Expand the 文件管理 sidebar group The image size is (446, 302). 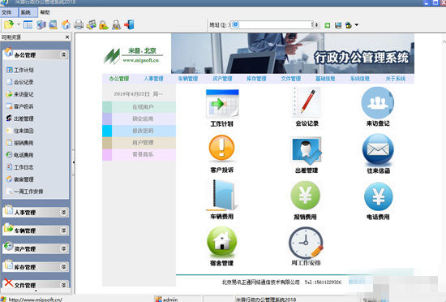click(64, 285)
